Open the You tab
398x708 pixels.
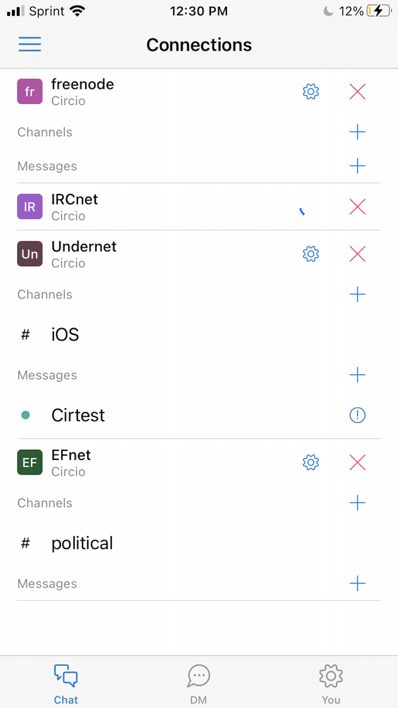330,681
